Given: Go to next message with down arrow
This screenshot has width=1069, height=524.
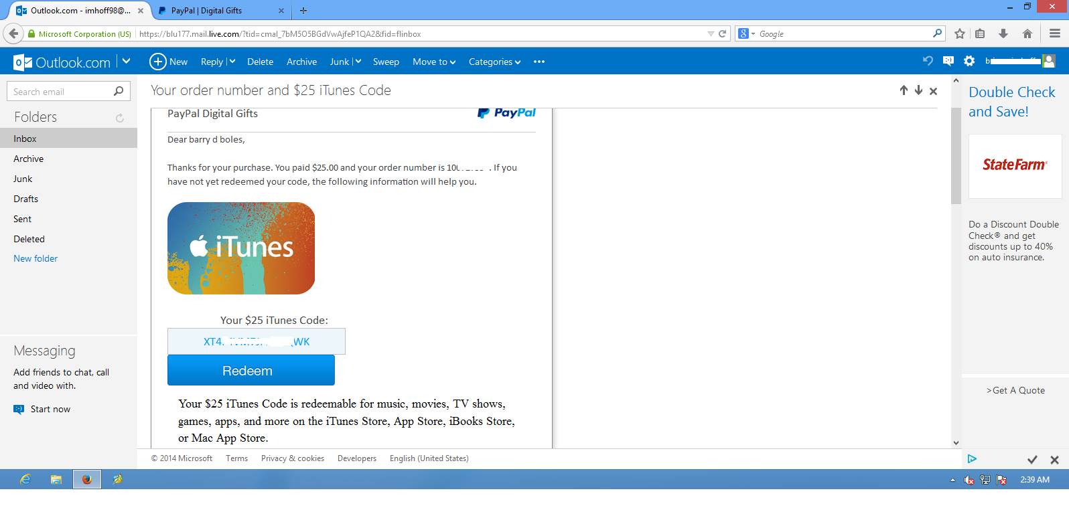Looking at the screenshot, I should 918,90.
